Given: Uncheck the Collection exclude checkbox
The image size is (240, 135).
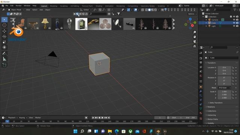Looking at the screenshot, I should point(231,16).
